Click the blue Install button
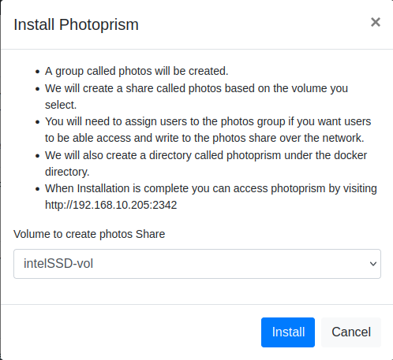 [x=288, y=332]
